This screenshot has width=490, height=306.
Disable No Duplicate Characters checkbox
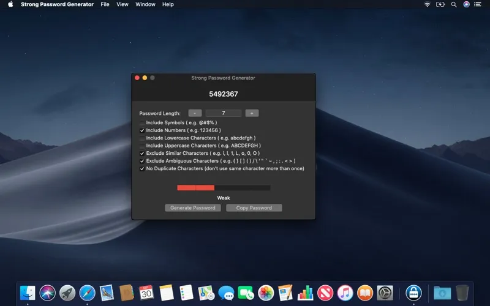tap(142, 168)
